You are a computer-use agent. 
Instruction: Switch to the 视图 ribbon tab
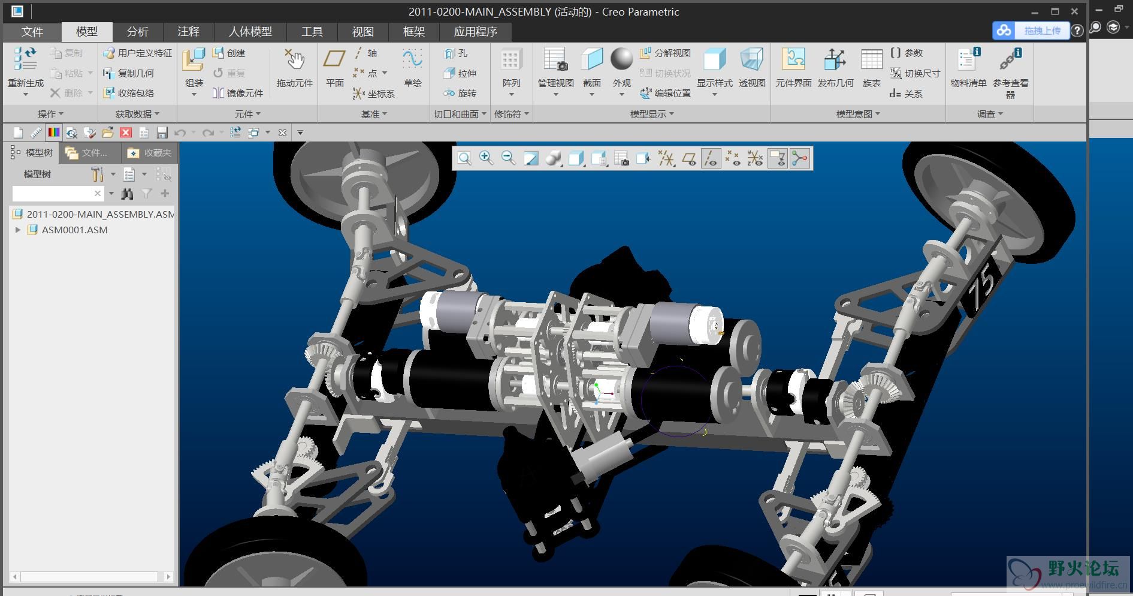pos(362,32)
